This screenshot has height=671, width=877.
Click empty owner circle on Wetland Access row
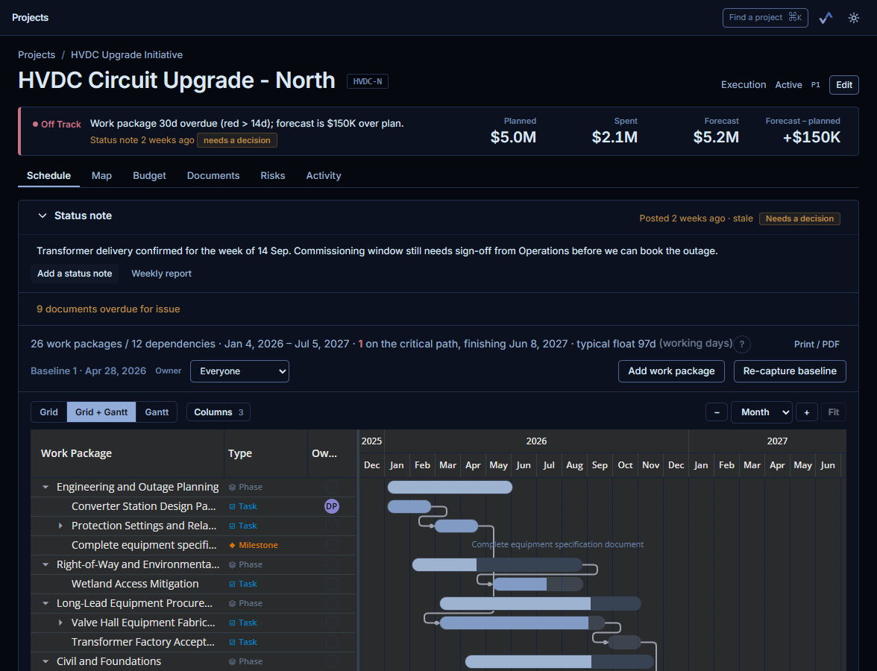pyautogui.click(x=332, y=584)
